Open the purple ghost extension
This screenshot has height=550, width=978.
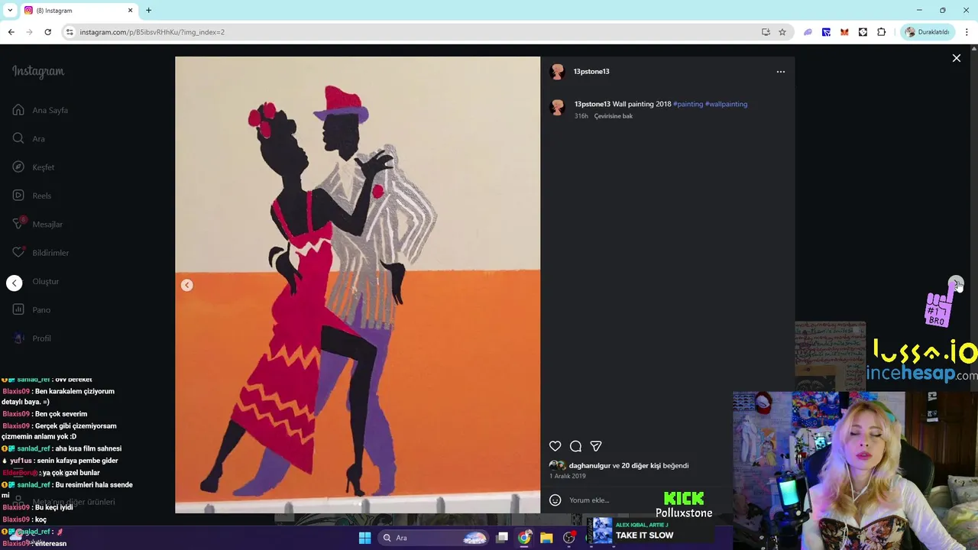[808, 32]
